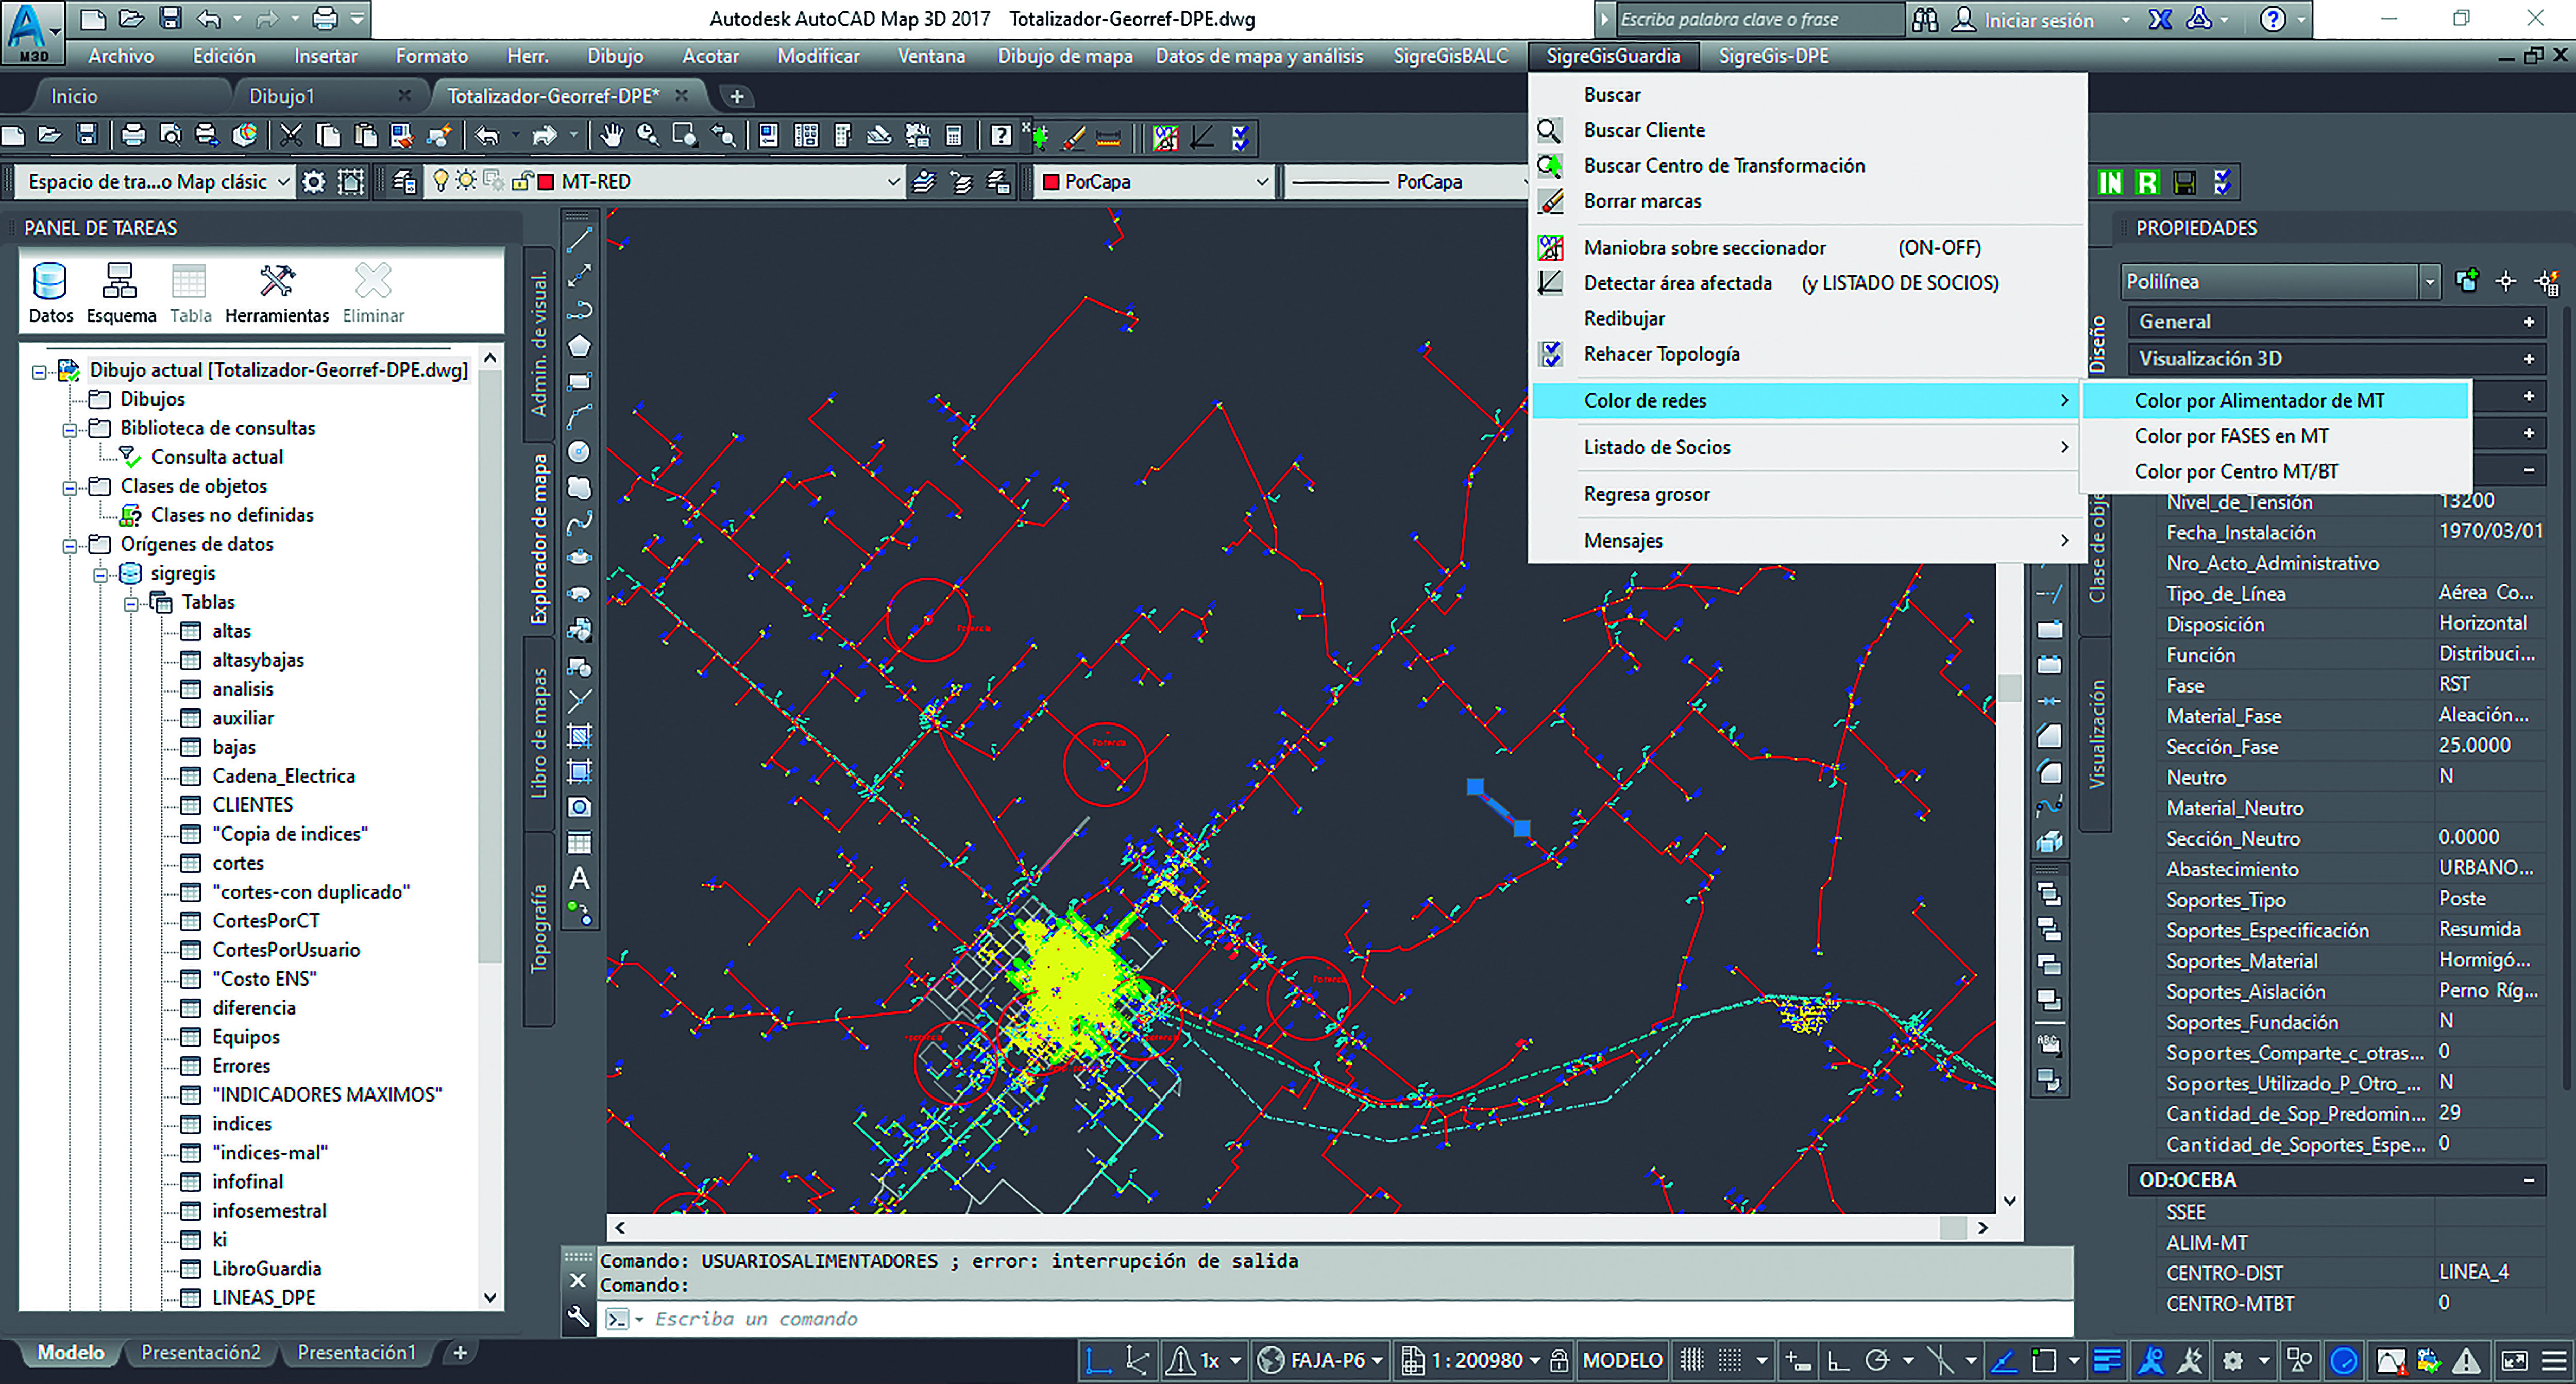This screenshot has width=2576, height=1384.
Task: Click the green IN toolbar icon
Action: (x=2110, y=182)
